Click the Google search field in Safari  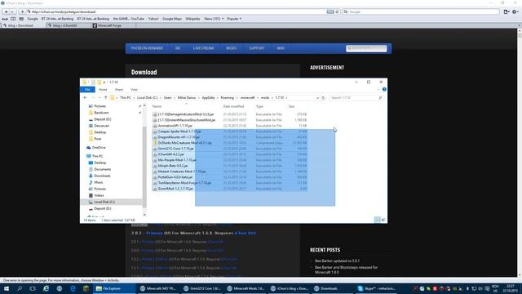(421, 11)
